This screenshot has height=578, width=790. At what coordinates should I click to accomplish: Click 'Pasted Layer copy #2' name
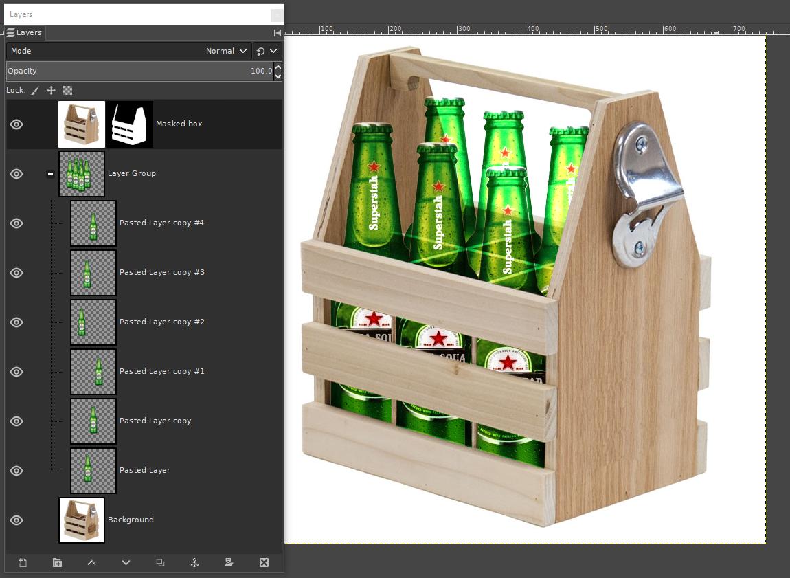161,322
